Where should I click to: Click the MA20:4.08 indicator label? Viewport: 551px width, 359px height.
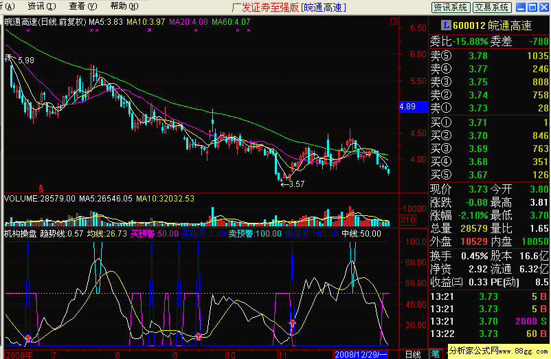(188, 22)
